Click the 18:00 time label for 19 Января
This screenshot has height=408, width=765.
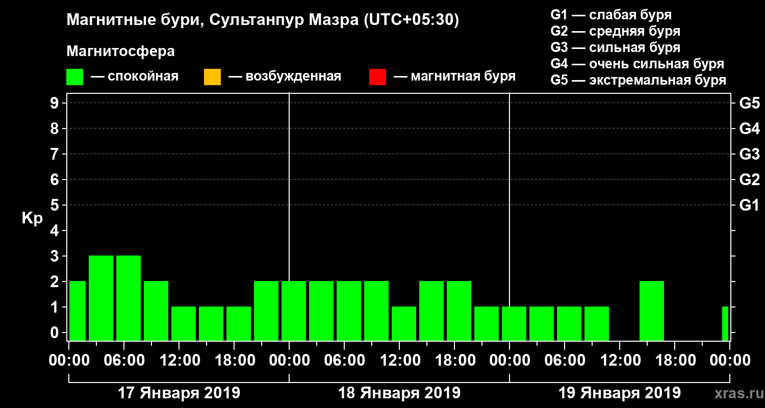675,361
